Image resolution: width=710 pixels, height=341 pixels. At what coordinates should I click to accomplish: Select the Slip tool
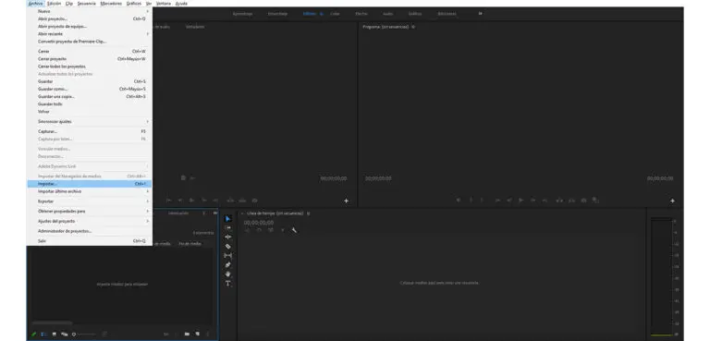pyautogui.click(x=227, y=255)
